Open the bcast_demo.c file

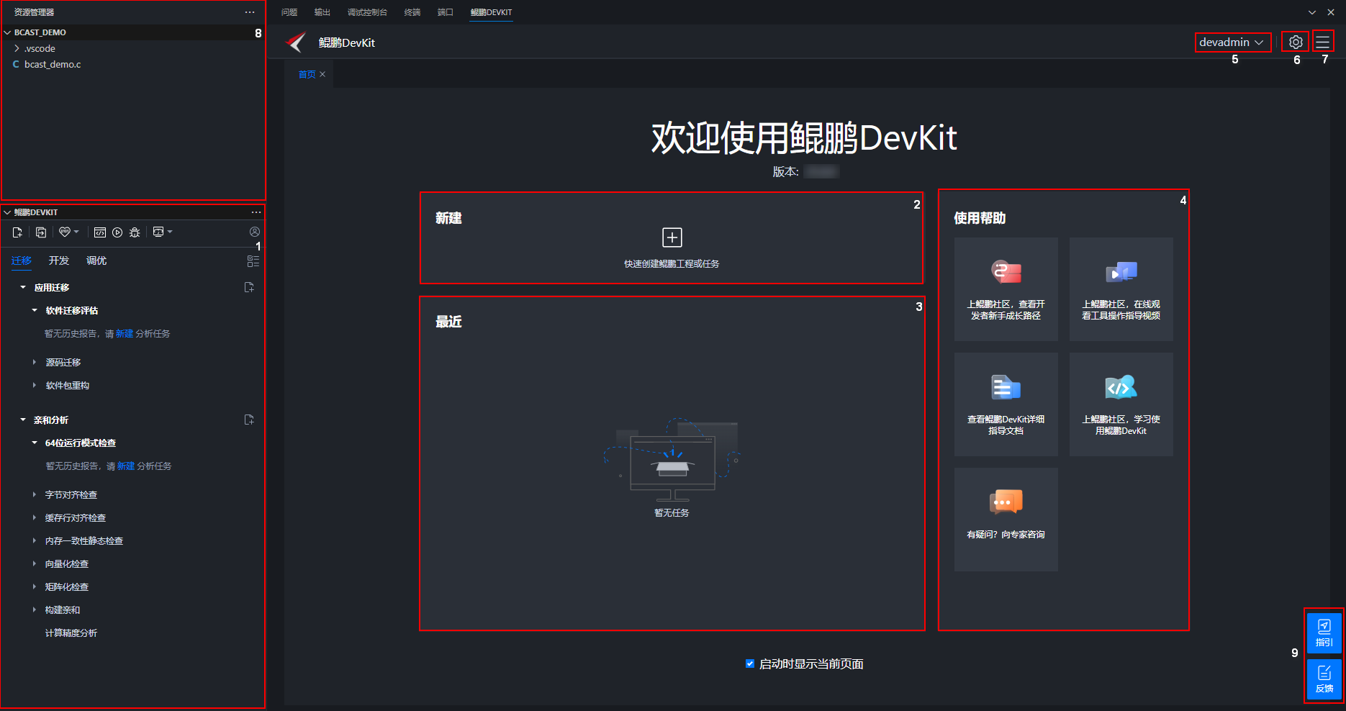tap(53, 64)
